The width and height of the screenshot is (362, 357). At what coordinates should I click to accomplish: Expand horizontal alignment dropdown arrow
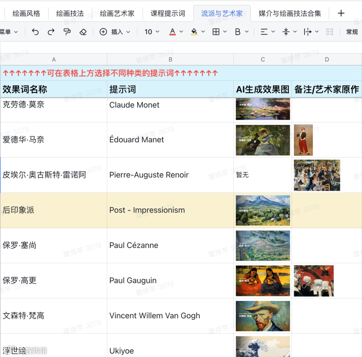tap(273, 31)
